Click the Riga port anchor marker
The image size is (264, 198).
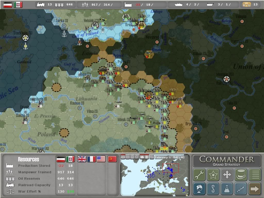pos(80,75)
